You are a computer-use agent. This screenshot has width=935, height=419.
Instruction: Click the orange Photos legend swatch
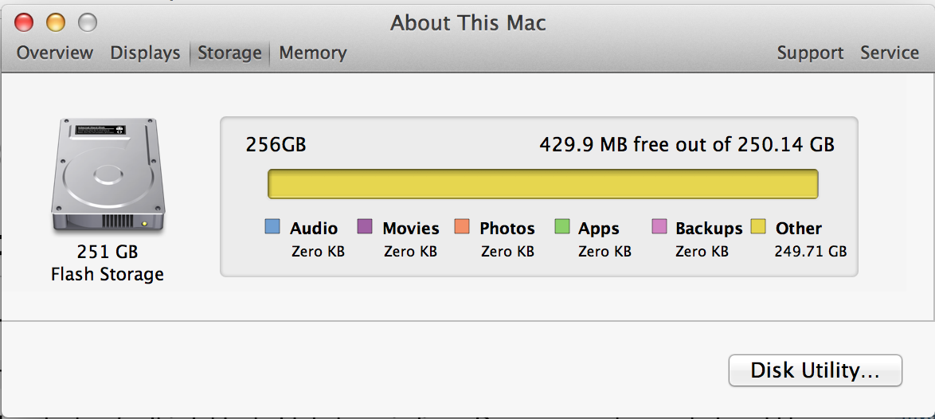pyautogui.click(x=462, y=227)
